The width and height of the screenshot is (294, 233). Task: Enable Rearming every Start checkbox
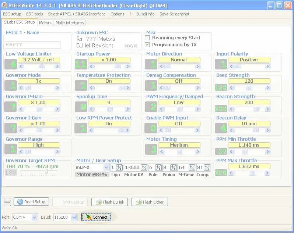tap(147, 38)
